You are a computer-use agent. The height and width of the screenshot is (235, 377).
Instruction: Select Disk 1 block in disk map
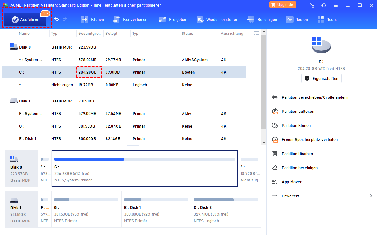coord(22,209)
